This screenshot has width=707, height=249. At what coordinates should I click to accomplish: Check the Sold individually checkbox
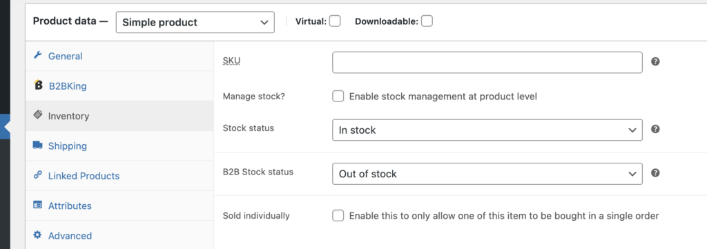click(338, 216)
